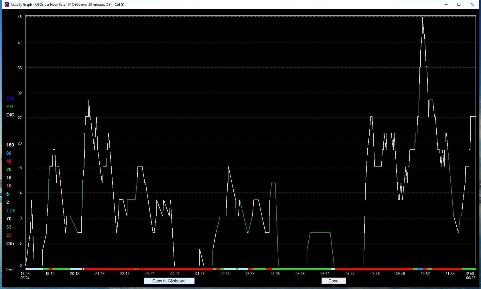Click the 01:27 time axis label
The height and width of the screenshot is (289, 481).
click(200, 274)
